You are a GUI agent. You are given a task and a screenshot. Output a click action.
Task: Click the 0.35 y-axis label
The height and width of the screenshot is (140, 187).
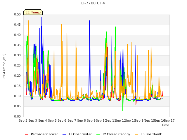pos(18,45)
